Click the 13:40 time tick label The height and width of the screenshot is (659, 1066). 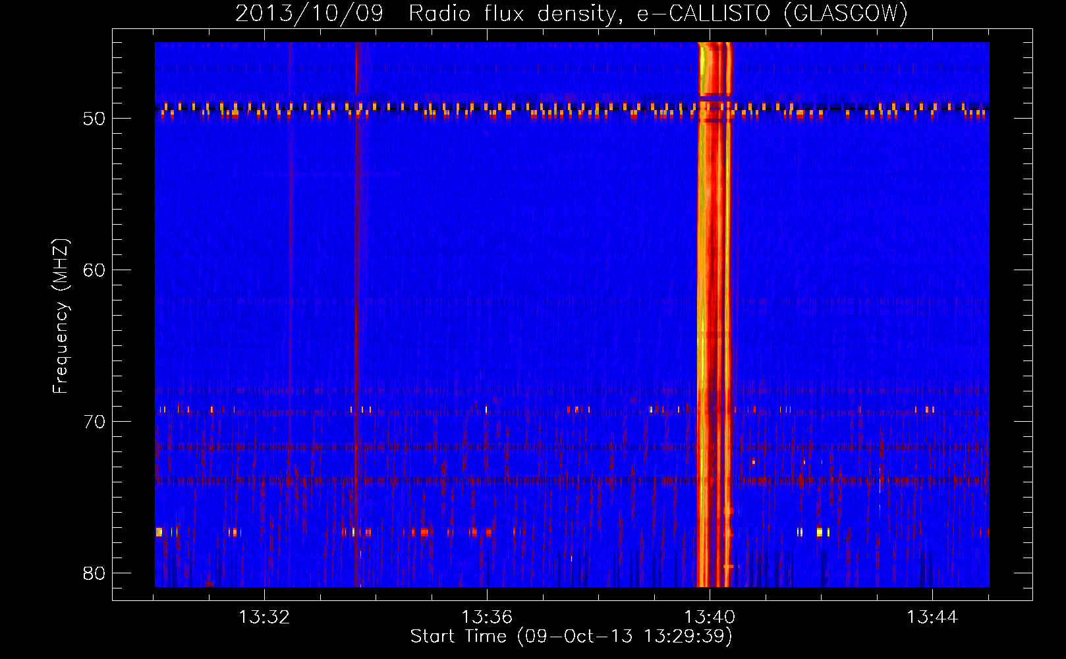(710, 617)
